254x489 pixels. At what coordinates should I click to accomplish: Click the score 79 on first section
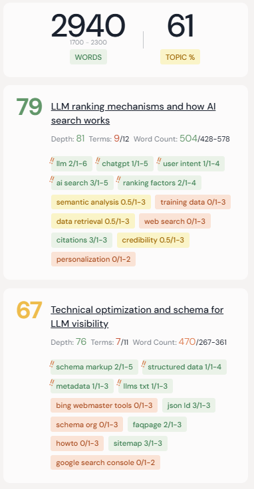(x=29, y=107)
